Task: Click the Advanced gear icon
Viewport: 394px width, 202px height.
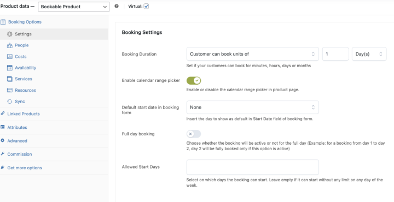Action: (x=3, y=141)
